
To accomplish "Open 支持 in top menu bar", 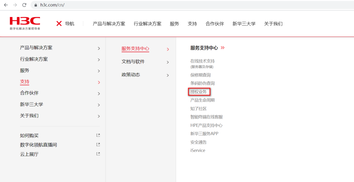I will coord(192,24).
